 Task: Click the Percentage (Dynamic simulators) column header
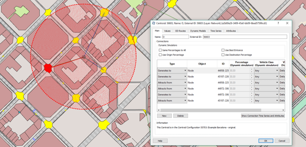242,64
